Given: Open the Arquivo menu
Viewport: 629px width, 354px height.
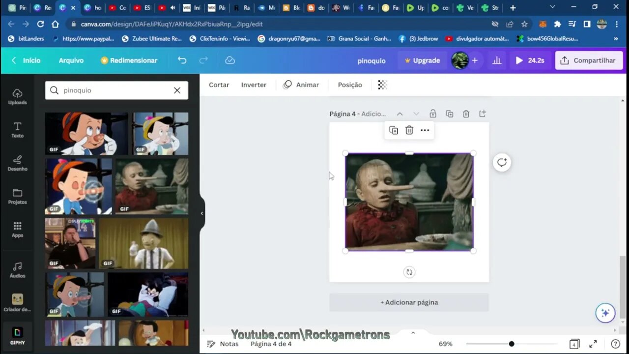Looking at the screenshot, I should click(x=71, y=60).
